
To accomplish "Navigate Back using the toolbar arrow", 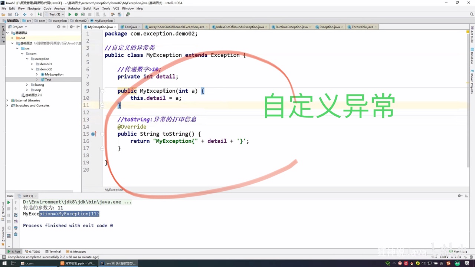I will (x=25, y=14).
